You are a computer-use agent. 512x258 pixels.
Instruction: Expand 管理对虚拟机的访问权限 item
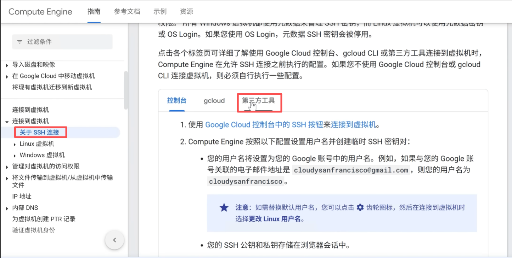pos(7,167)
